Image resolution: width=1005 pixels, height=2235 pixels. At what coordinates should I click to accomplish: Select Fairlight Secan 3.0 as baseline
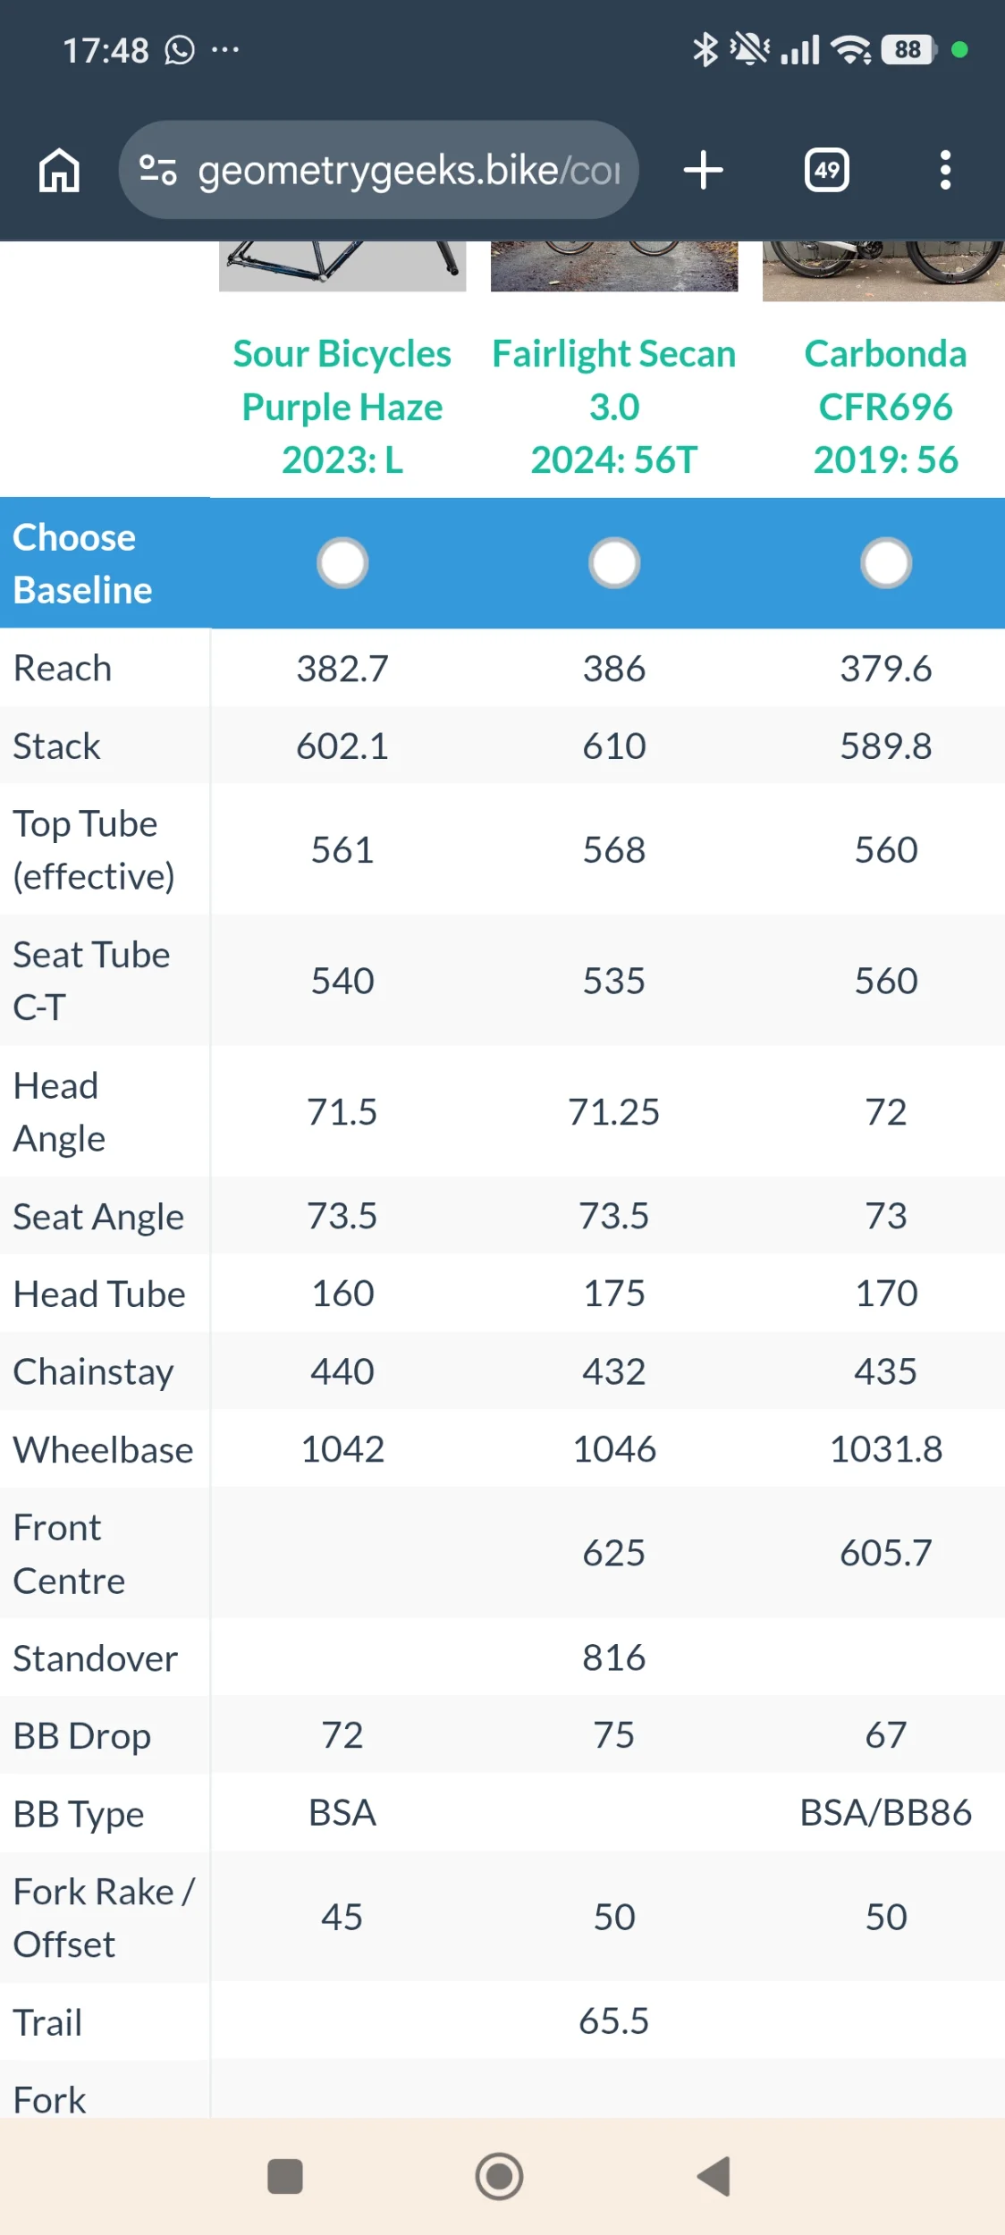coord(614,563)
